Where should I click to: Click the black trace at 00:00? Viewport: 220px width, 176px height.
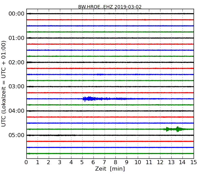[110, 14]
